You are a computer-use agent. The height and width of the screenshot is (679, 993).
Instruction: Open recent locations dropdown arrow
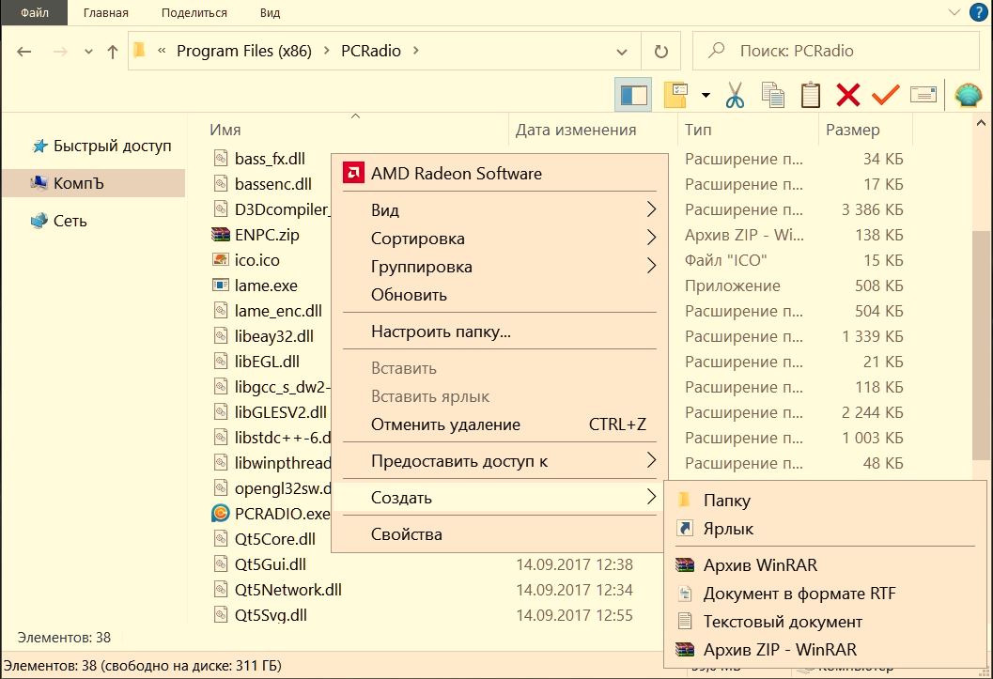point(88,52)
